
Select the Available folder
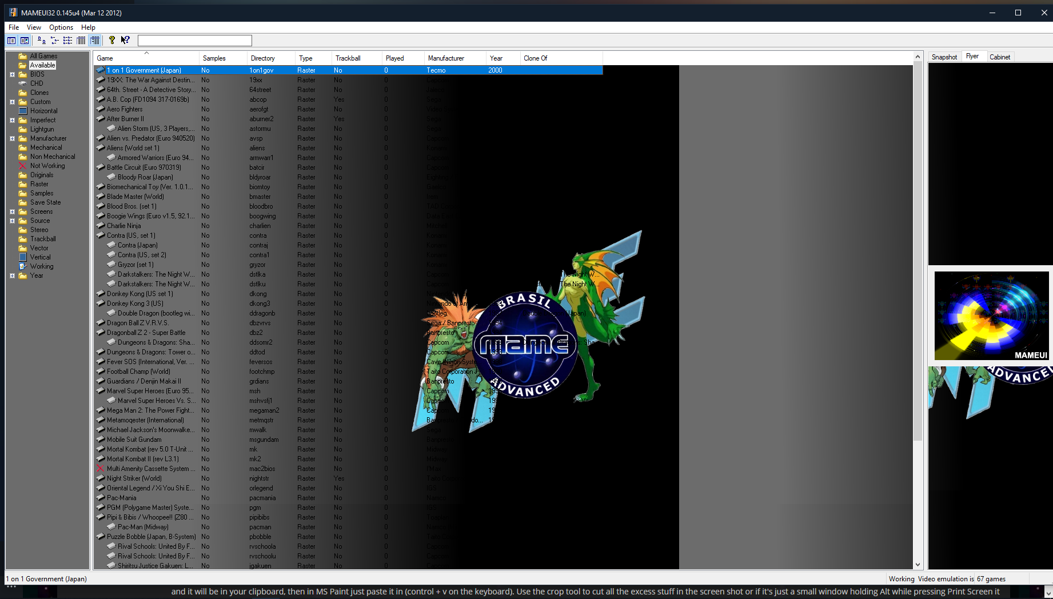click(42, 65)
